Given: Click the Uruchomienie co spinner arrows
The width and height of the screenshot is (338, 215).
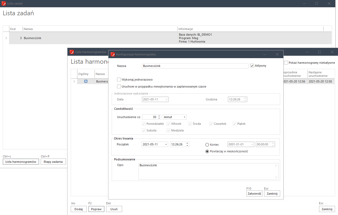Looking at the screenshot, I should [x=159, y=117].
